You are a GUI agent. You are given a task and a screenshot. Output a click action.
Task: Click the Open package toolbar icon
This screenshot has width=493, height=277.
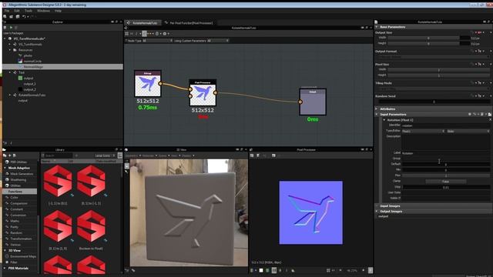click(x=11, y=17)
